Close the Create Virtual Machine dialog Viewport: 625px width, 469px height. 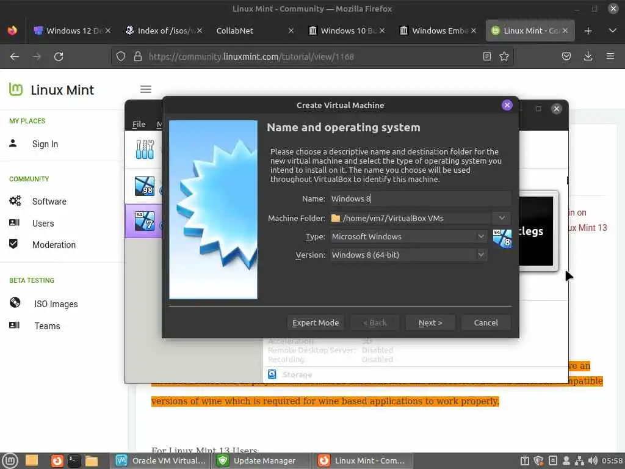tap(507, 105)
